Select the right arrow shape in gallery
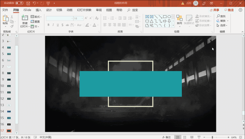The width and height of the screenshot is (245, 139). [x=165, y=21]
